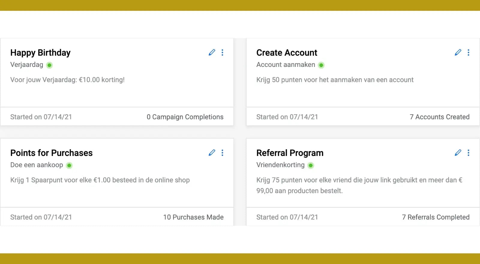480x264 pixels.
Task: Click the Create Account pencil edit icon
Action: 458,52
